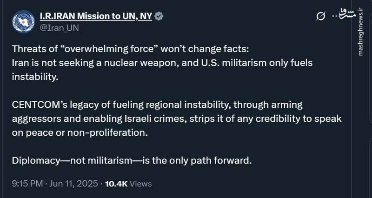Click the Views label
Image resolution: width=372 pixels, height=198 pixels.
click(x=141, y=184)
